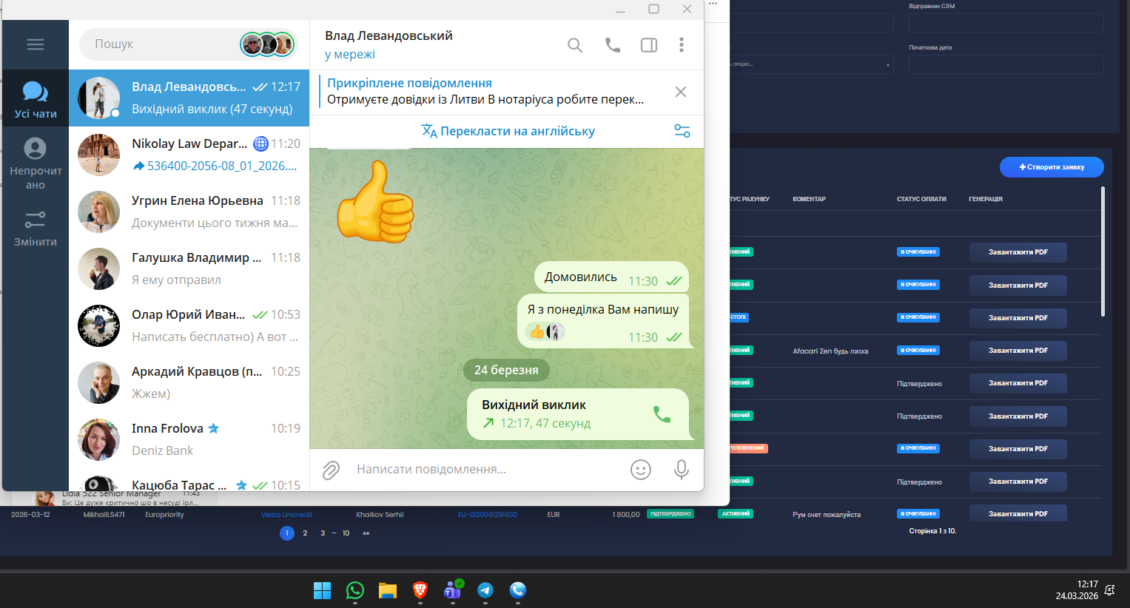This screenshot has height=608, width=1130.
Task: Click Створити заявку button in CRM window
Action: [1052, 167]
